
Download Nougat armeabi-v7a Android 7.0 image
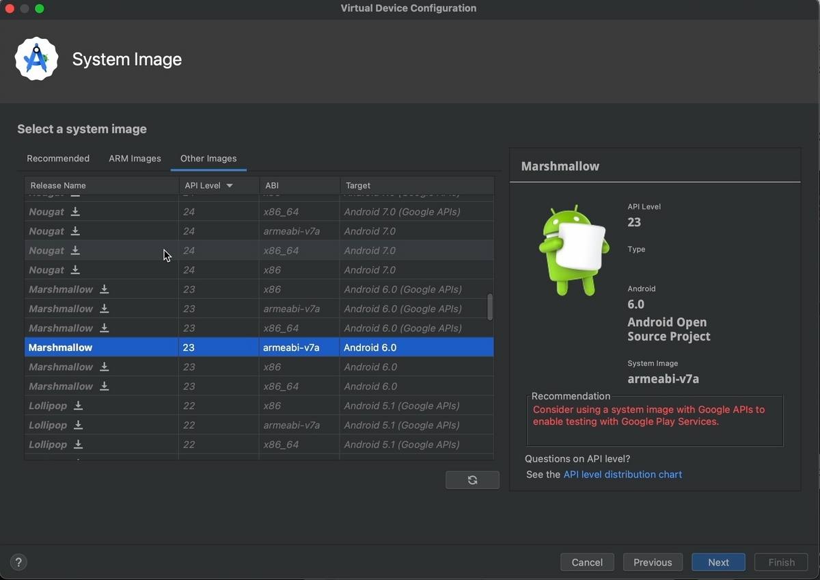(x=75, y=231)
